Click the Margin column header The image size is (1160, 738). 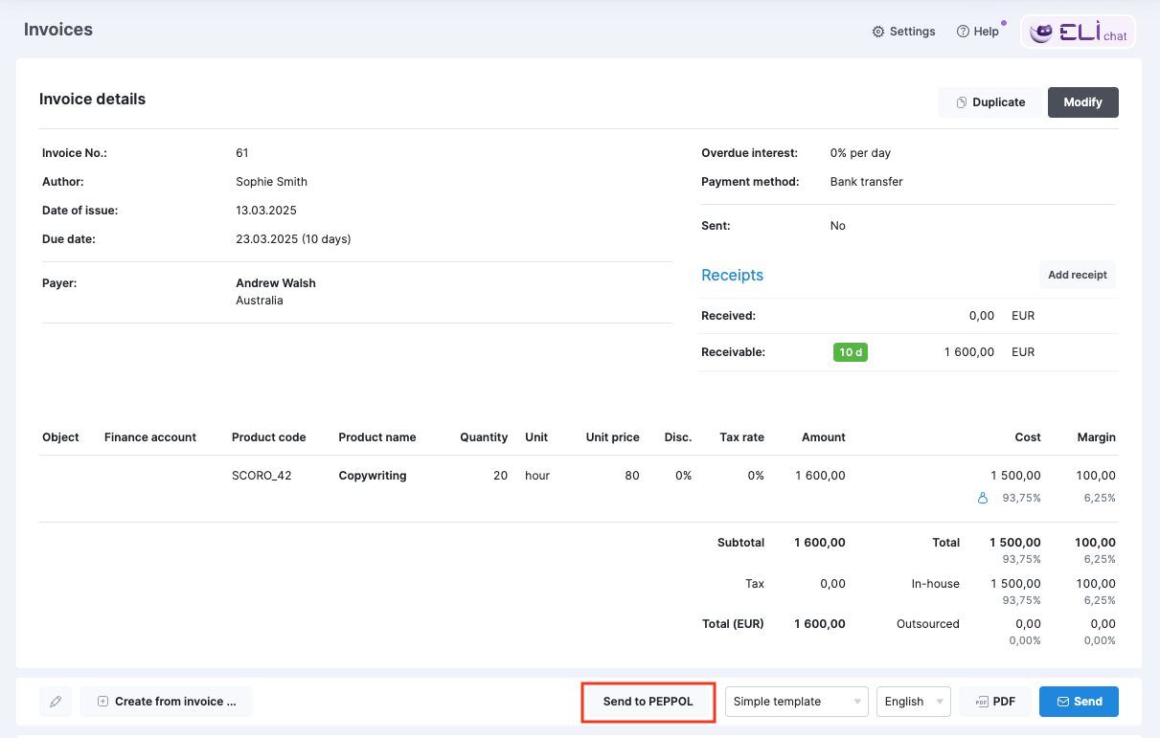point(1096,437)
